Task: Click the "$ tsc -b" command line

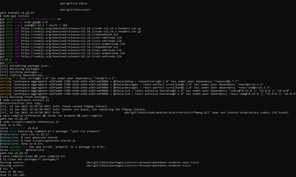Action: [x=7, y=169]
